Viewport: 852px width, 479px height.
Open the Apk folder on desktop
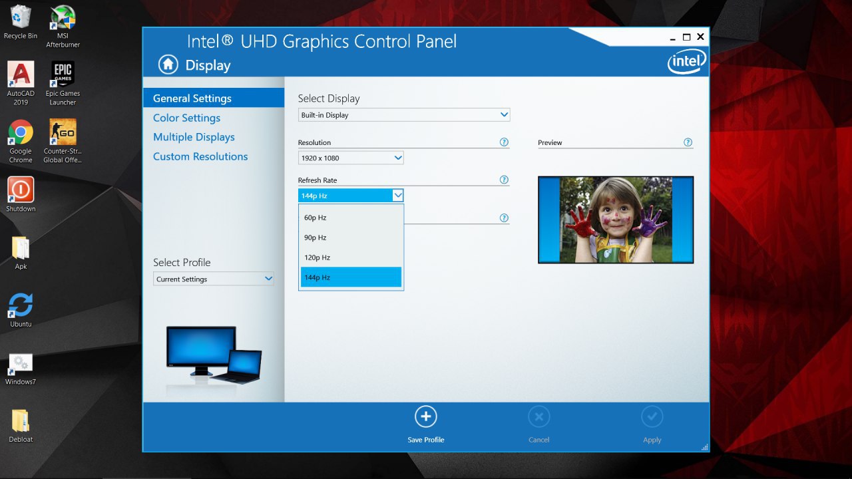[21, 253]
